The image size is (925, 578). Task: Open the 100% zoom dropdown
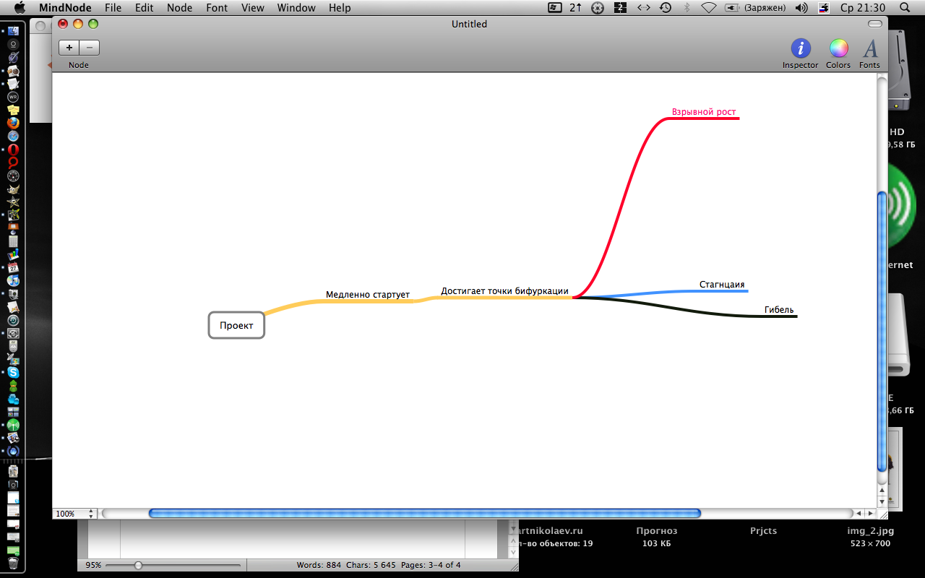(x=74, y=514)
